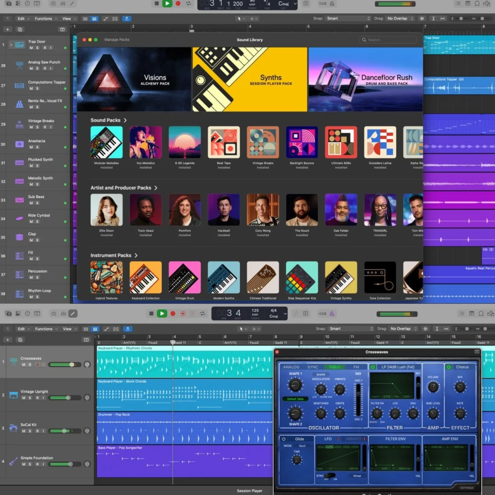Click Manage Packs in Sound Library

pyautogui.click(x=117, y=40)
